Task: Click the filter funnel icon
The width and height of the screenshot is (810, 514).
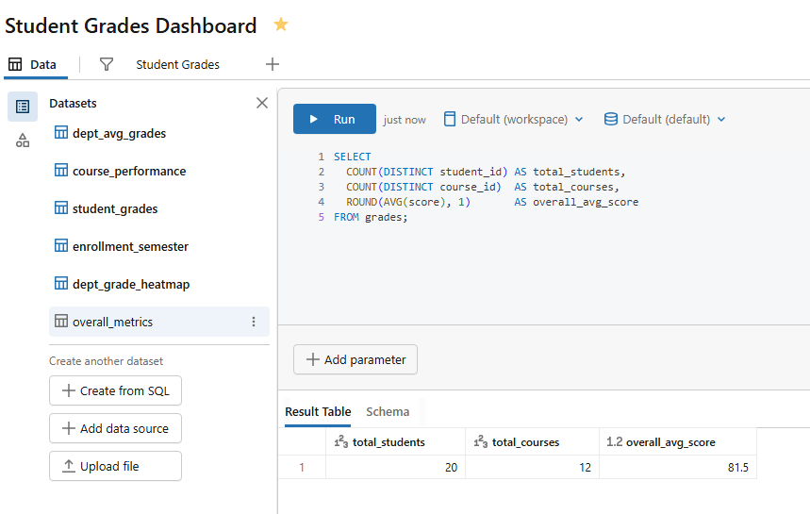Action: pos(107,64)
